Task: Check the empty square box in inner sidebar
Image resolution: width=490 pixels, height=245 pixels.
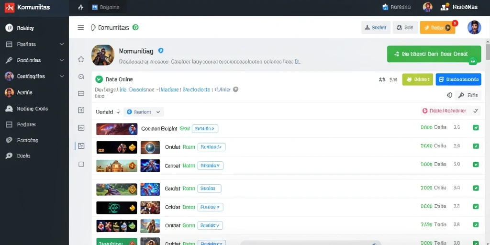Action: point(81,164)
